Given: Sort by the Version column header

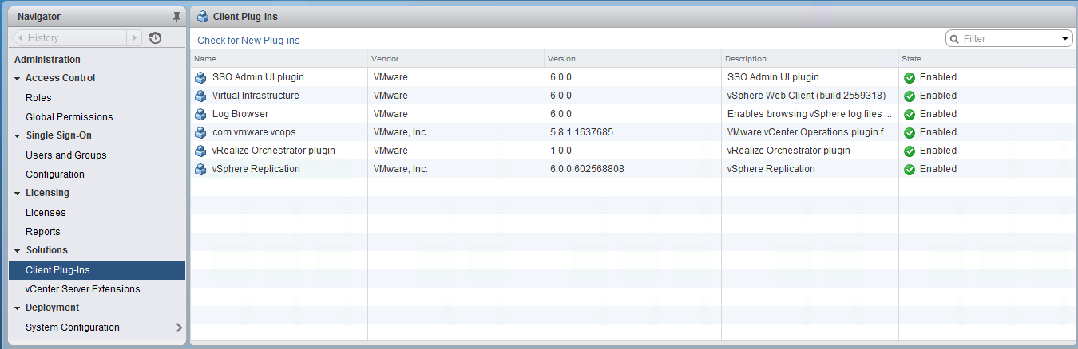Looking at the screenshot, I should point(632,59).
